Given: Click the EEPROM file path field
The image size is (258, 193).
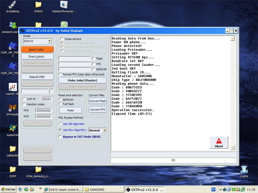Looking at the screenshot, I should [x=75, y=69].
